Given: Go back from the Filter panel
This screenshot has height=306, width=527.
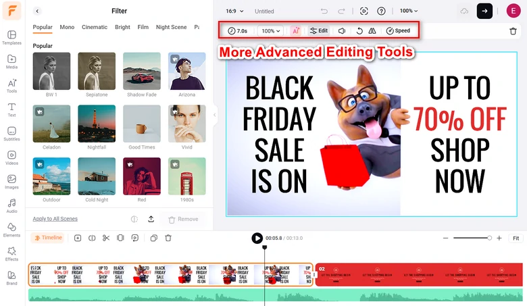Looking at the screenshot, I should tap(37, 11).
